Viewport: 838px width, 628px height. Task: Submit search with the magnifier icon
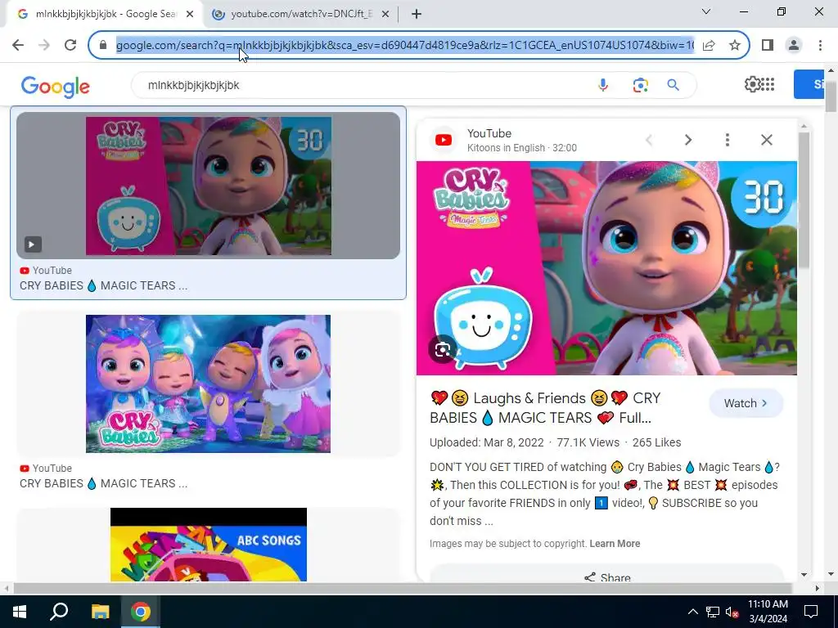coord(673,85)
